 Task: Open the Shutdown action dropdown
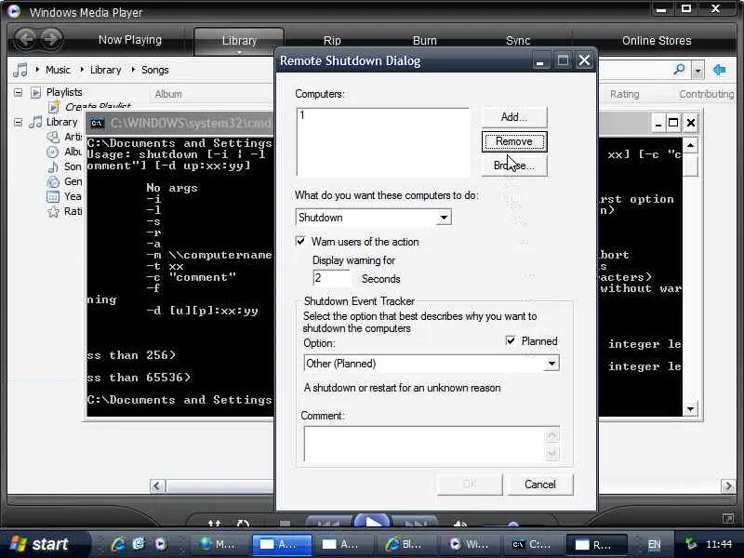tap(444, 218)
